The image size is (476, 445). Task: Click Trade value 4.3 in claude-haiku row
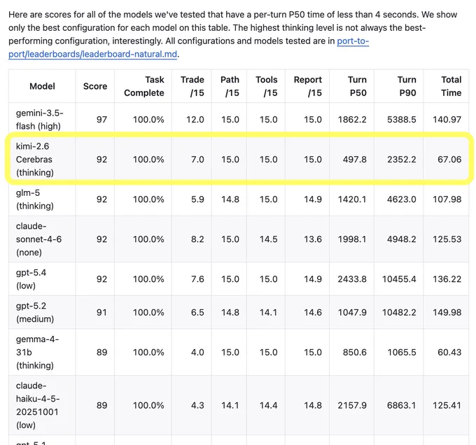[x=197, y=405]
